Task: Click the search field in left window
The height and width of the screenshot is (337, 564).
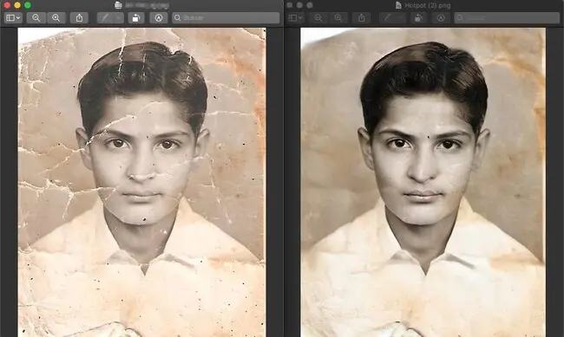Action: tap(226, 17)
